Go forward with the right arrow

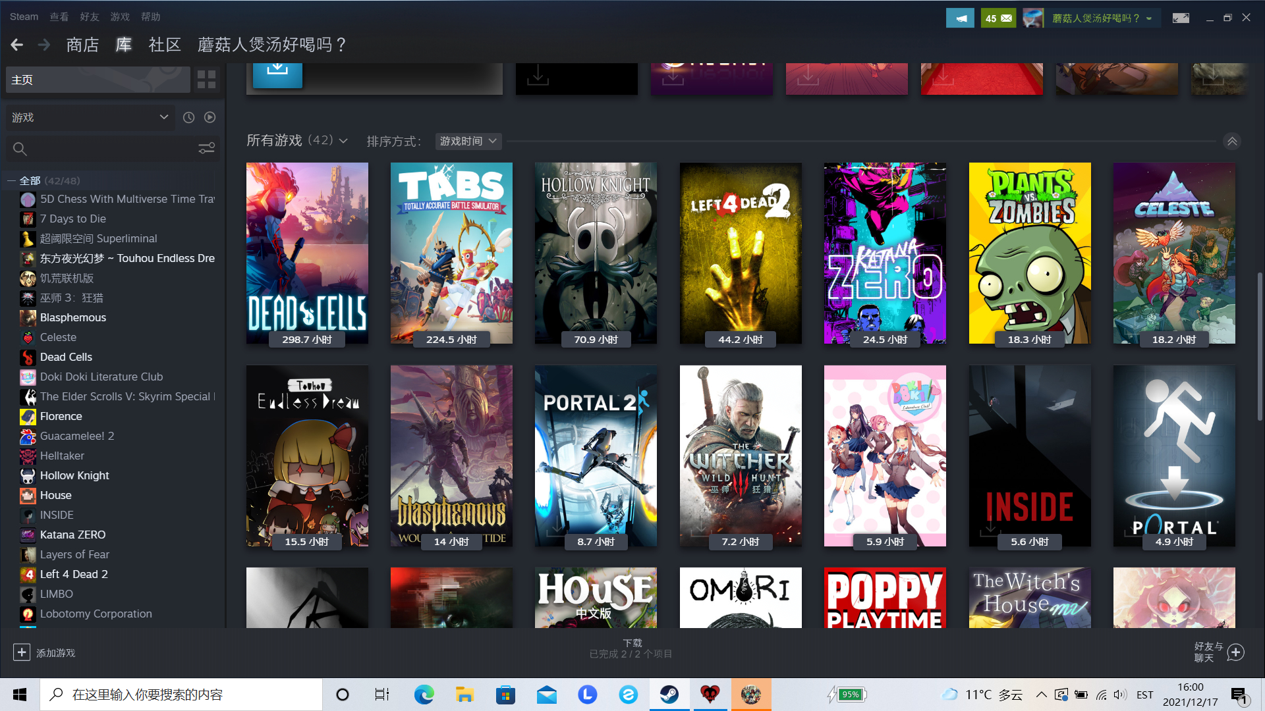[x=44, y=45]
